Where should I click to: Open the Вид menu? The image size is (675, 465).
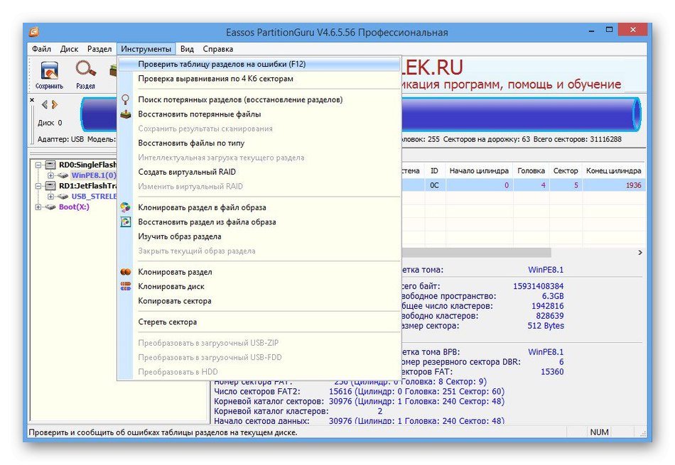click(x=187, y=49)
